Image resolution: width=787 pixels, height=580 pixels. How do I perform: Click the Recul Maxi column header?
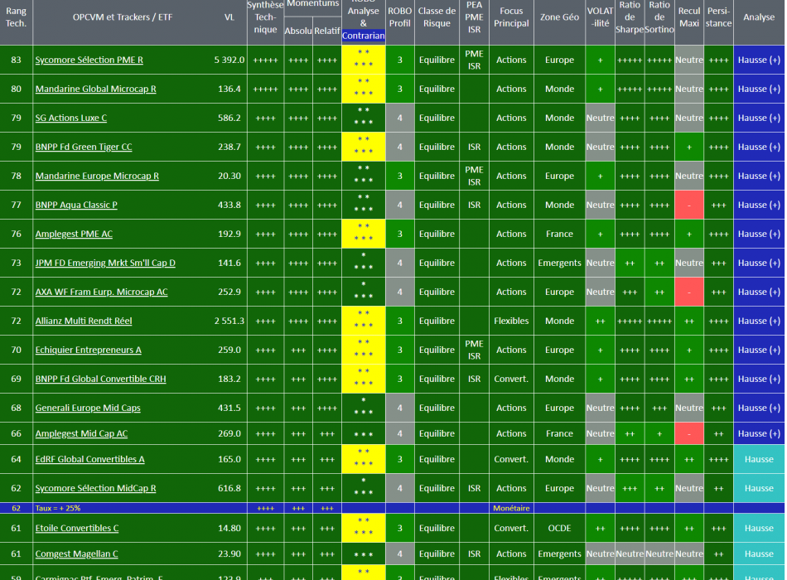[689, 17]
